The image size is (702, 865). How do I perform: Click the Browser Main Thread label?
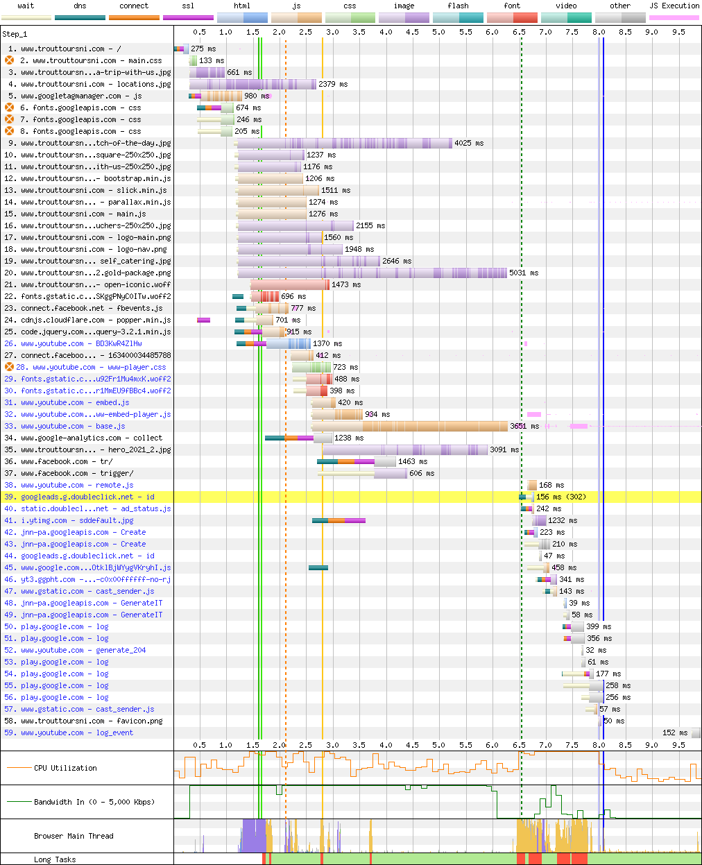pos(74,836)
